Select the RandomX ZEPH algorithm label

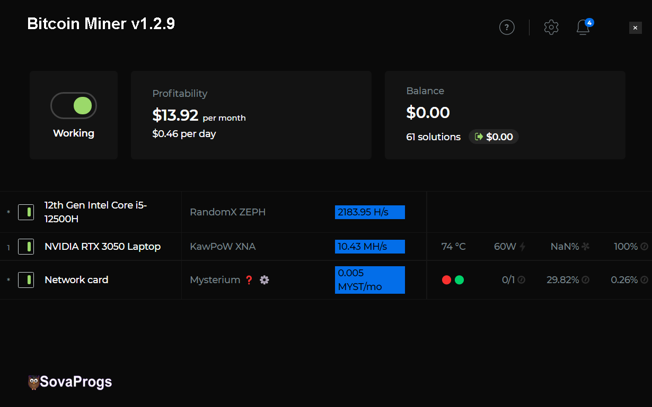pyautogui.click(x=228, y=212)
